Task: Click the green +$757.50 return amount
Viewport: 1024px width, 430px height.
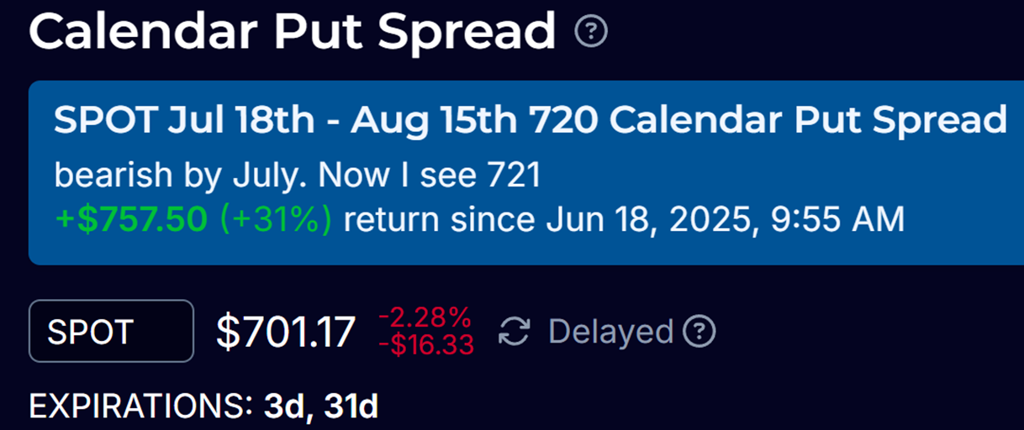Action: [131, 220]
